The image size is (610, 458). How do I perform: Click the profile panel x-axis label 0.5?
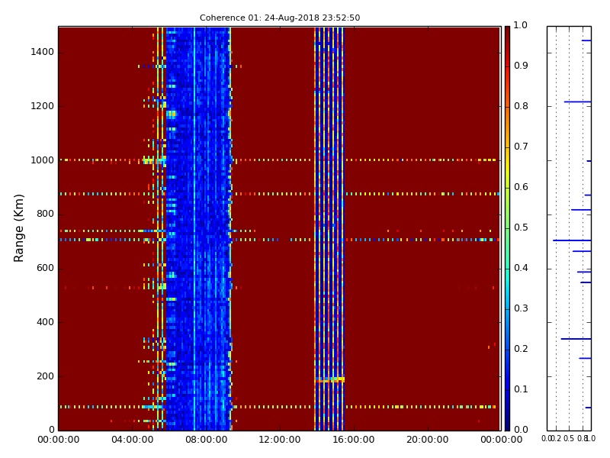[x=569, y=439]
